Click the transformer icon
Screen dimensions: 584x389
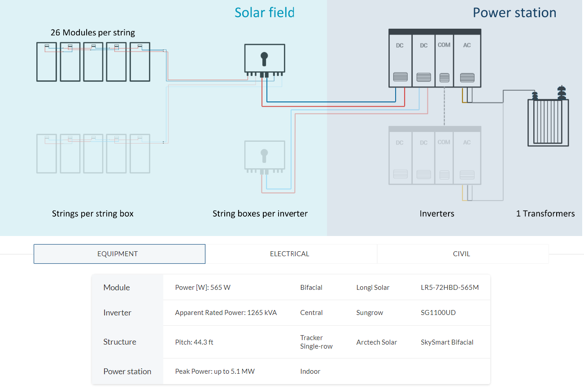tap(548, 121)
